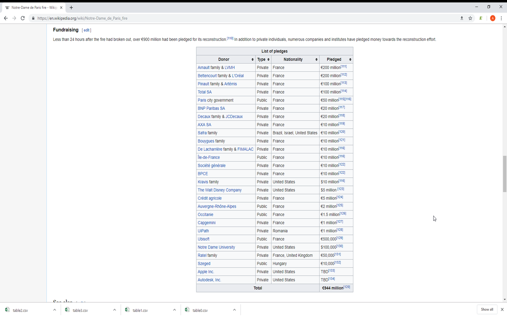Image resolution: width=507 pixels, height=317 pixels.
Task: Click the download icon in the address bar
Action: pos(461,18)
